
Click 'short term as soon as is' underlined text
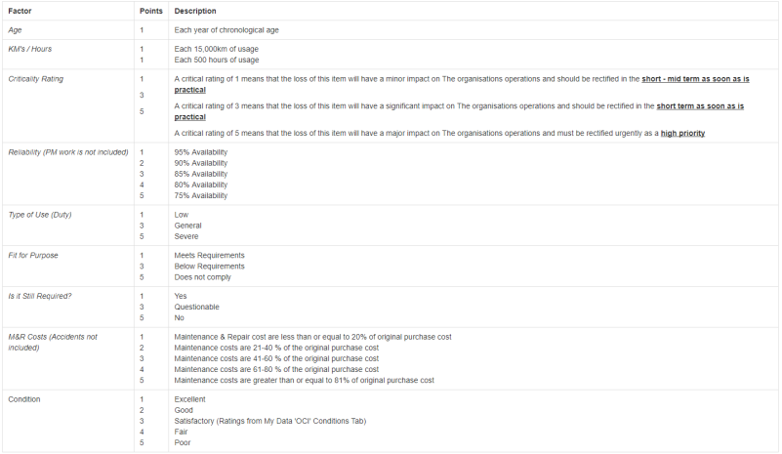pyautogui.click(x=700, y=105)
